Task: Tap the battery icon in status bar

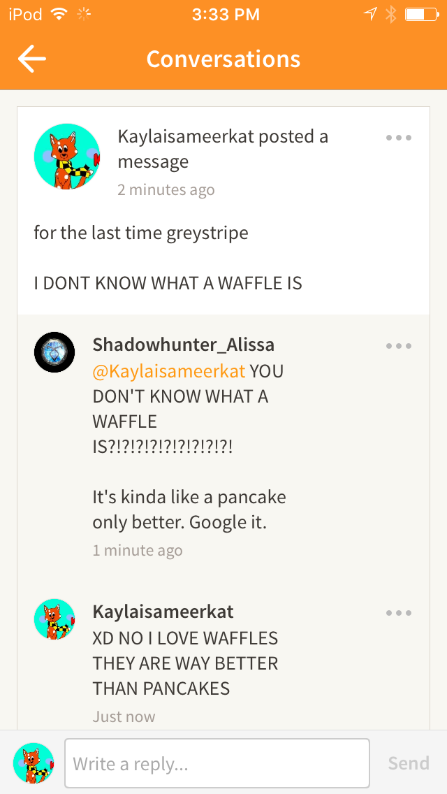Action: 422,15
